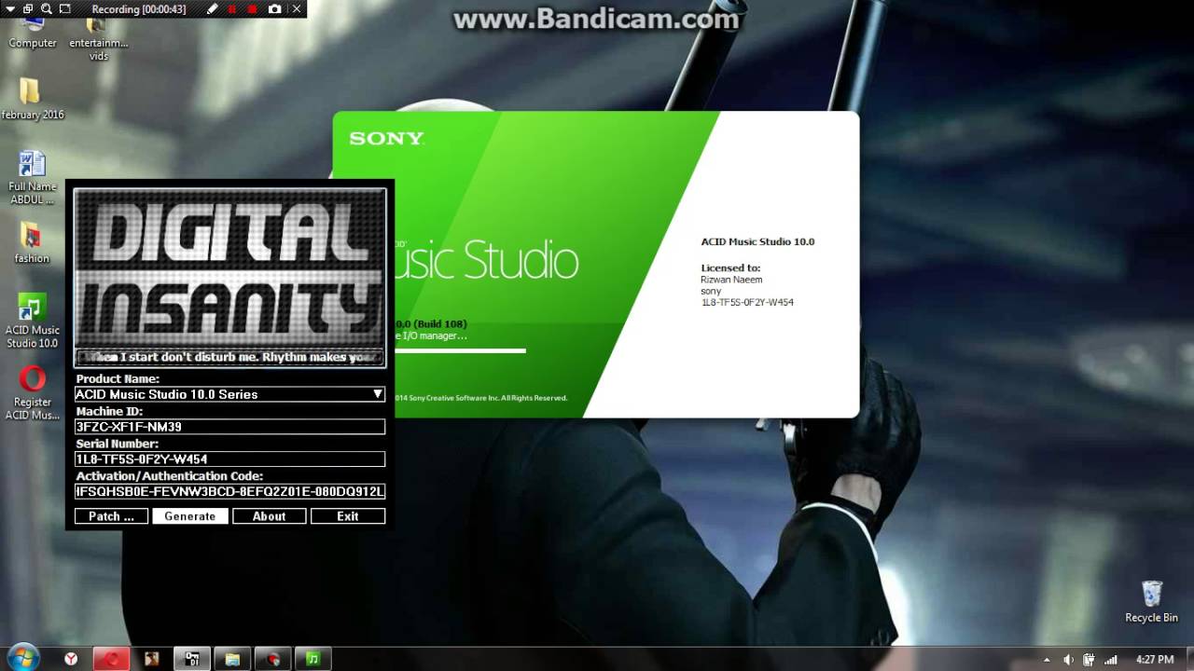Click the Bandicam rectangle area select icon
Viewport: 1194px width, 671px height.
point(64,8)
